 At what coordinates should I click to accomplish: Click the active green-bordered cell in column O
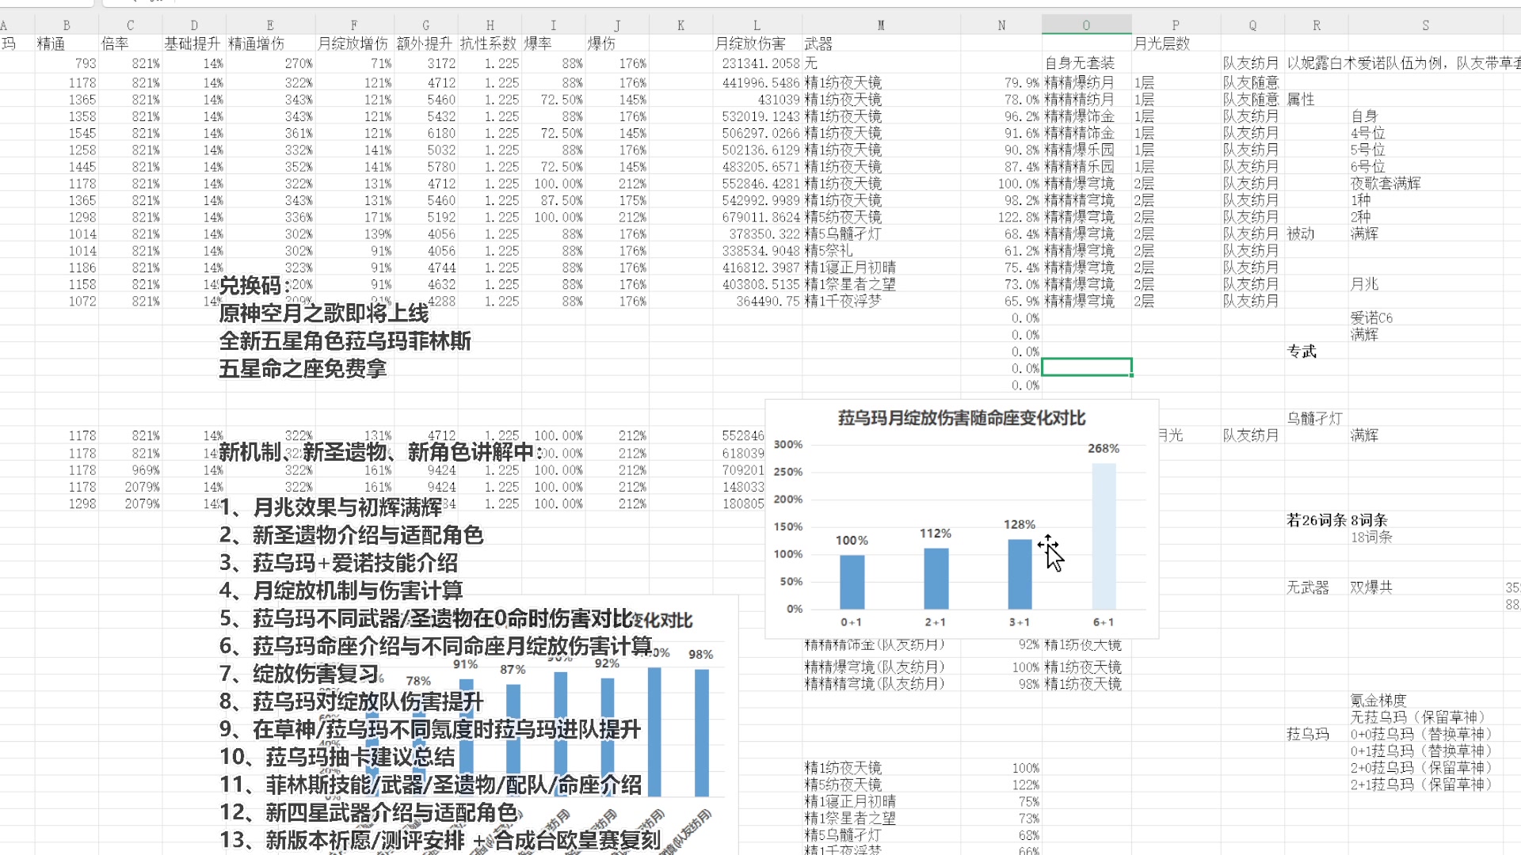[1086, 367]
